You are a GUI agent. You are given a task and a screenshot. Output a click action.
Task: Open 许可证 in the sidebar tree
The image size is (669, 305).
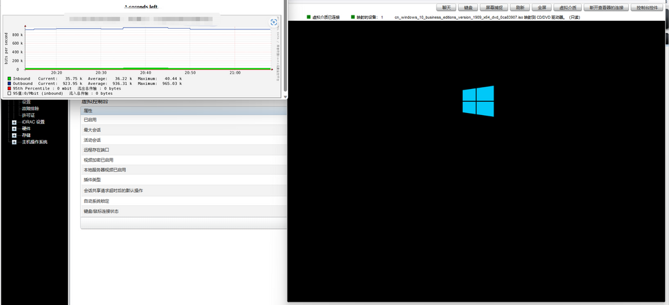tap(29, 116)
